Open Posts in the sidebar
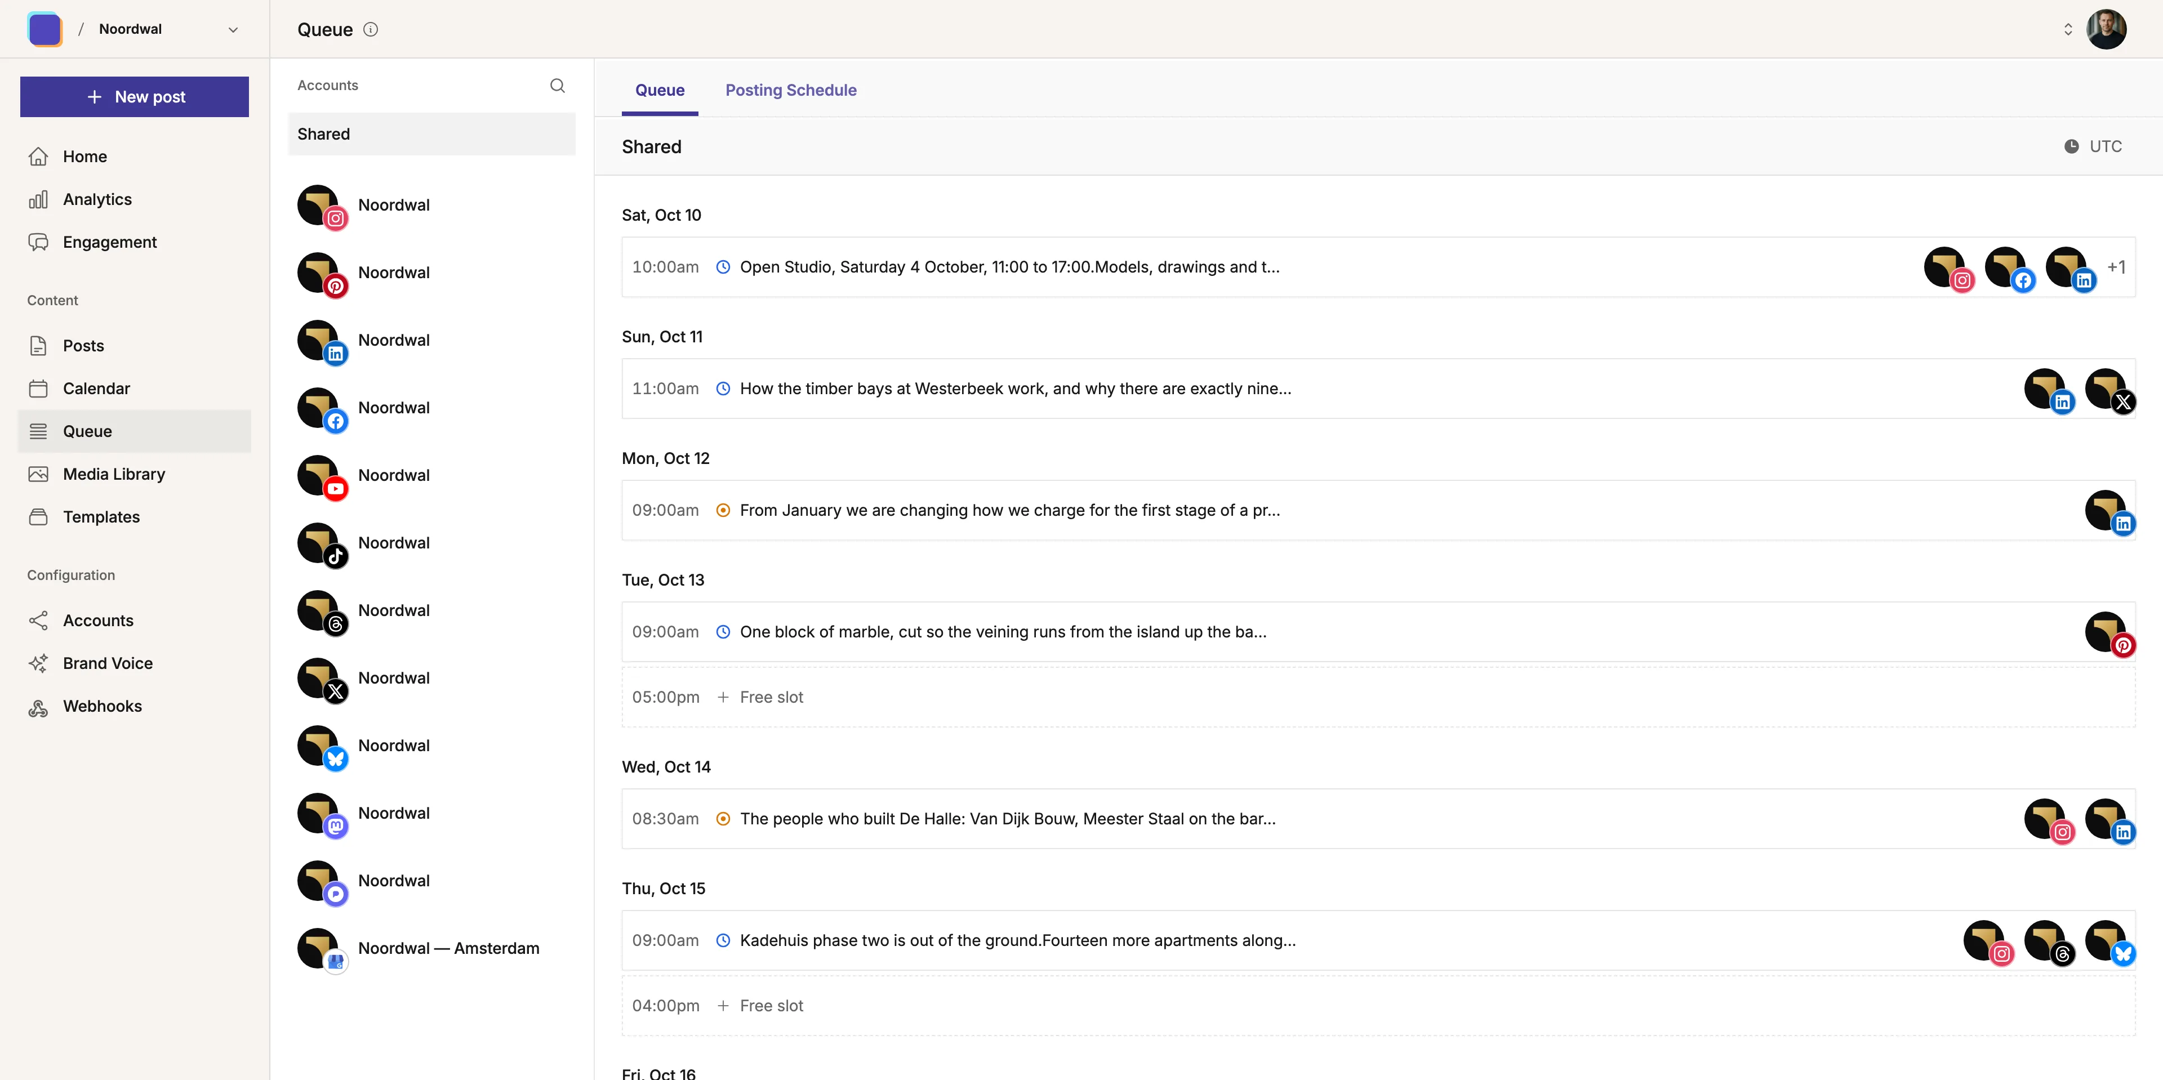This screenshot has width=2163, height=1080. tap(135, 346)
